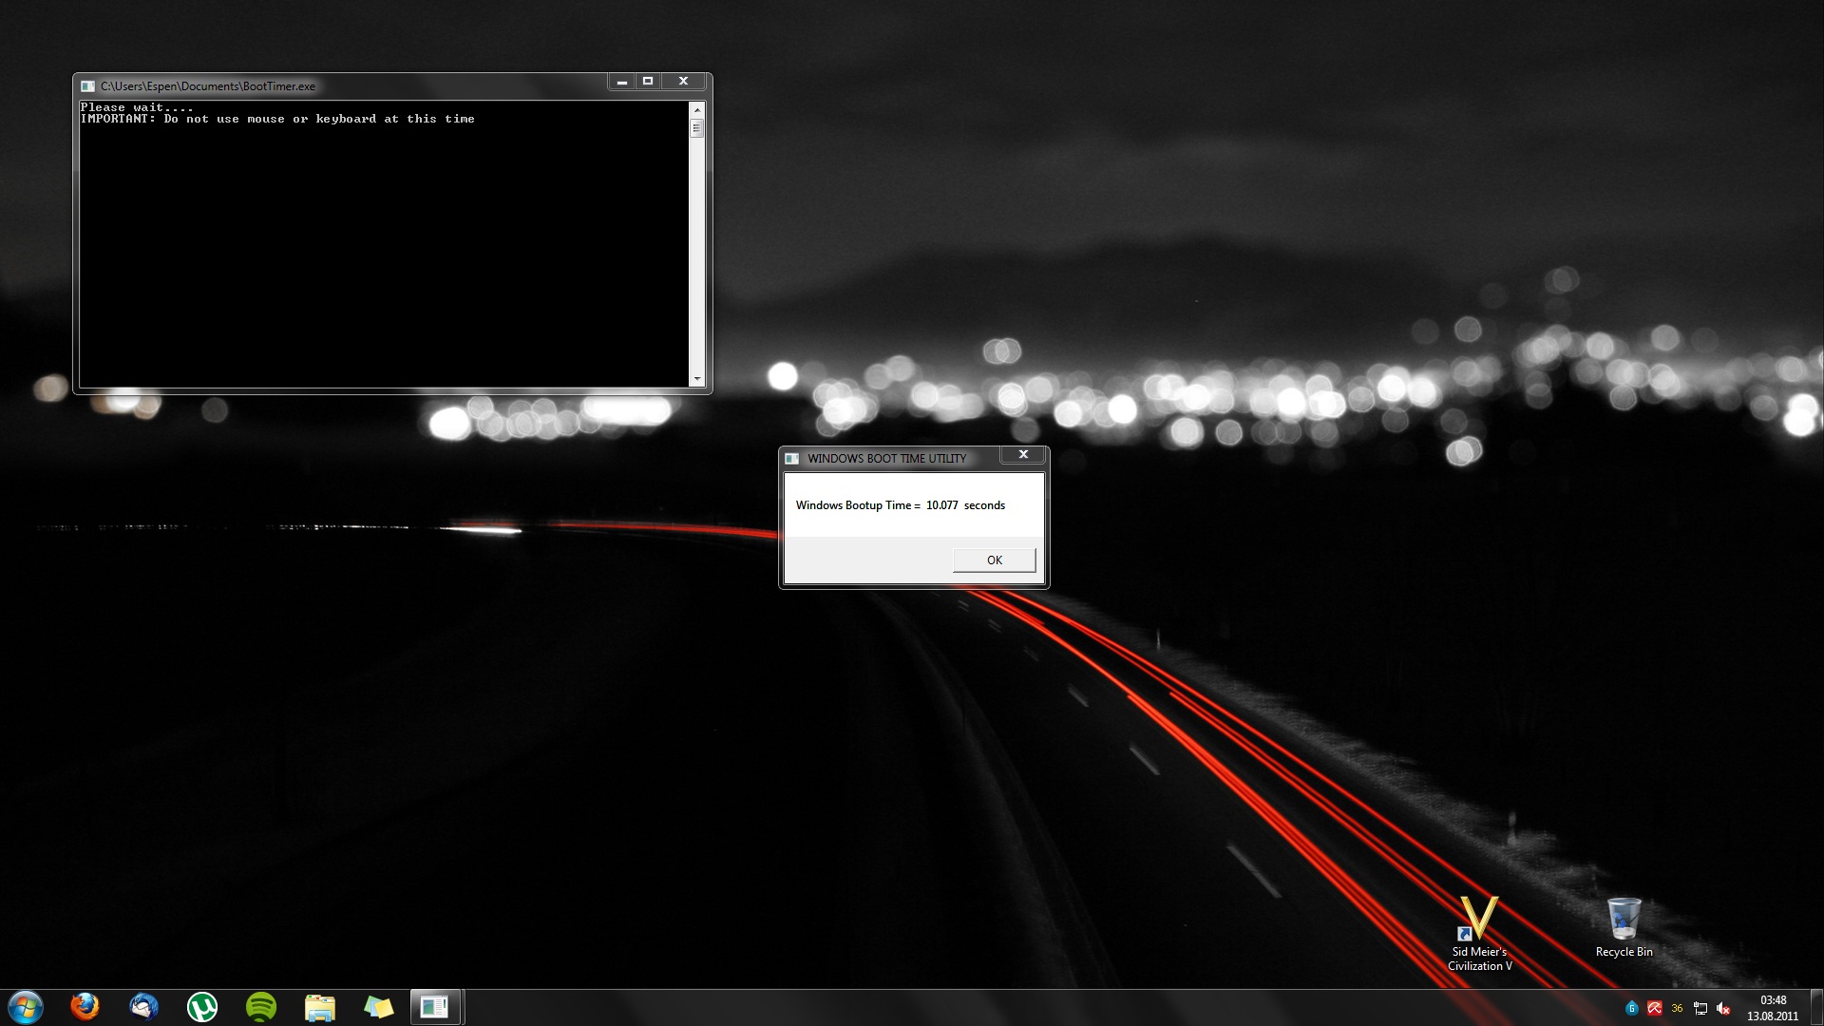Launch Firefox from the taskbar
The image size is (1824, 1026).
click(85, 1007)
